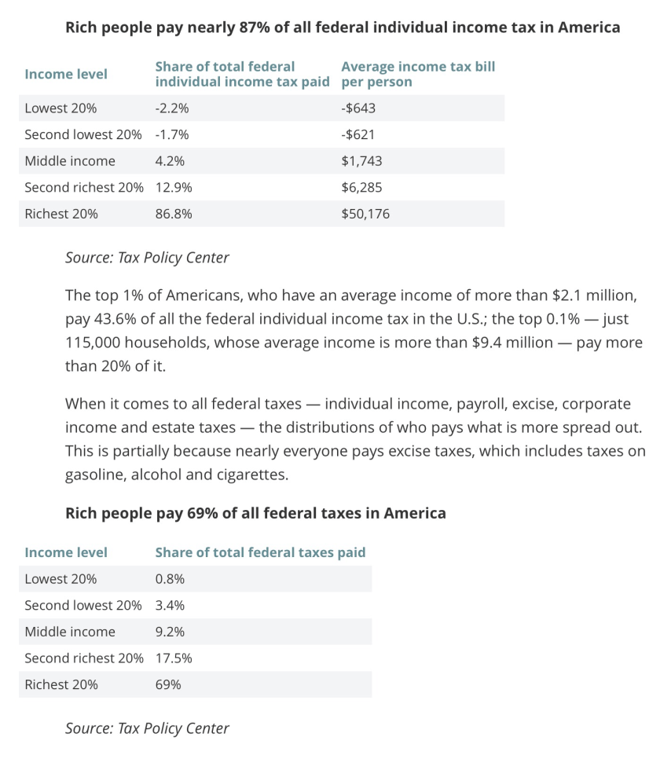Click "Share of total federal taxes paid" column header
Image resolution: width=660 pixels, height=759 pixels.
point(260,552)
